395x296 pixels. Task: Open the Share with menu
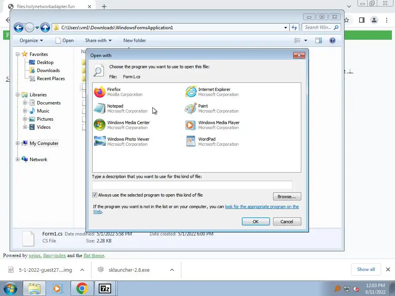pyautogui.click(x=98, y=40)
